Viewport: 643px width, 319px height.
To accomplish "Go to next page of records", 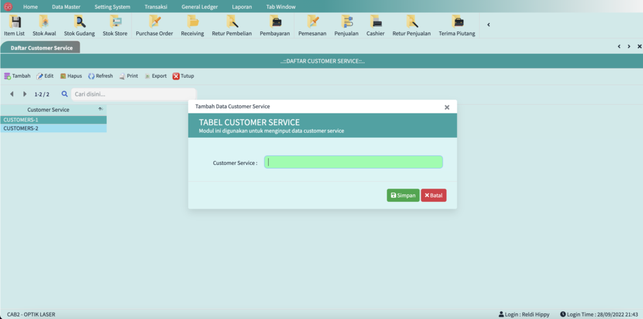I will click(x=25, y=94).
